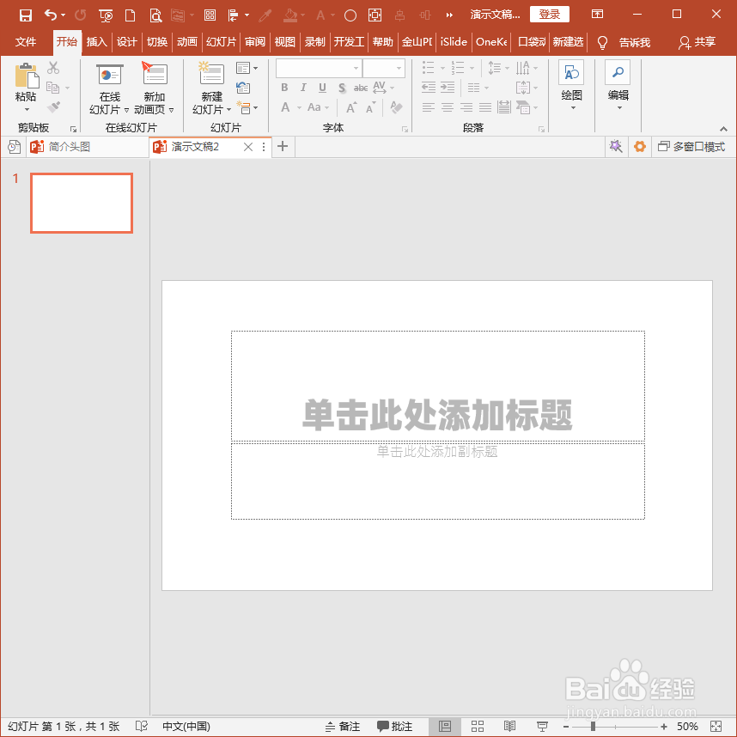Close the 演示文稿2 document tab
Screen dimensions: 737x737
click(x=247, y=147)
